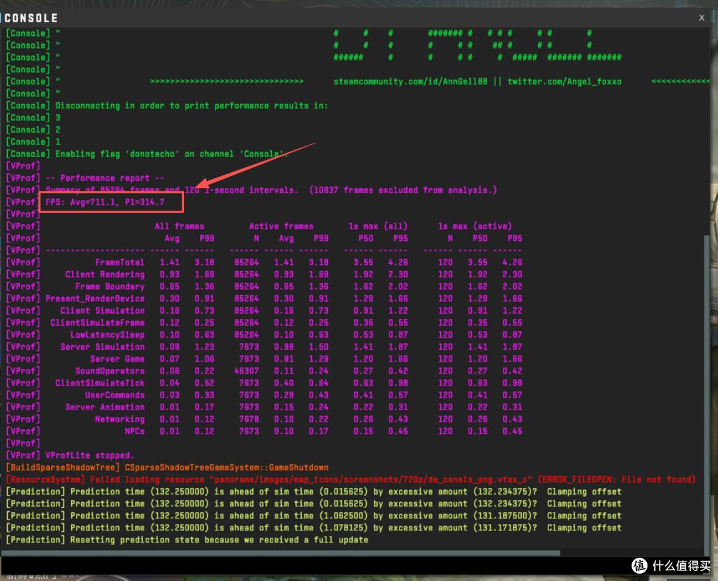This screenshot has width=718, height=581.
Task: Click 'steamcommunity.com/id/AnnGell88' text
Action: 410,82
